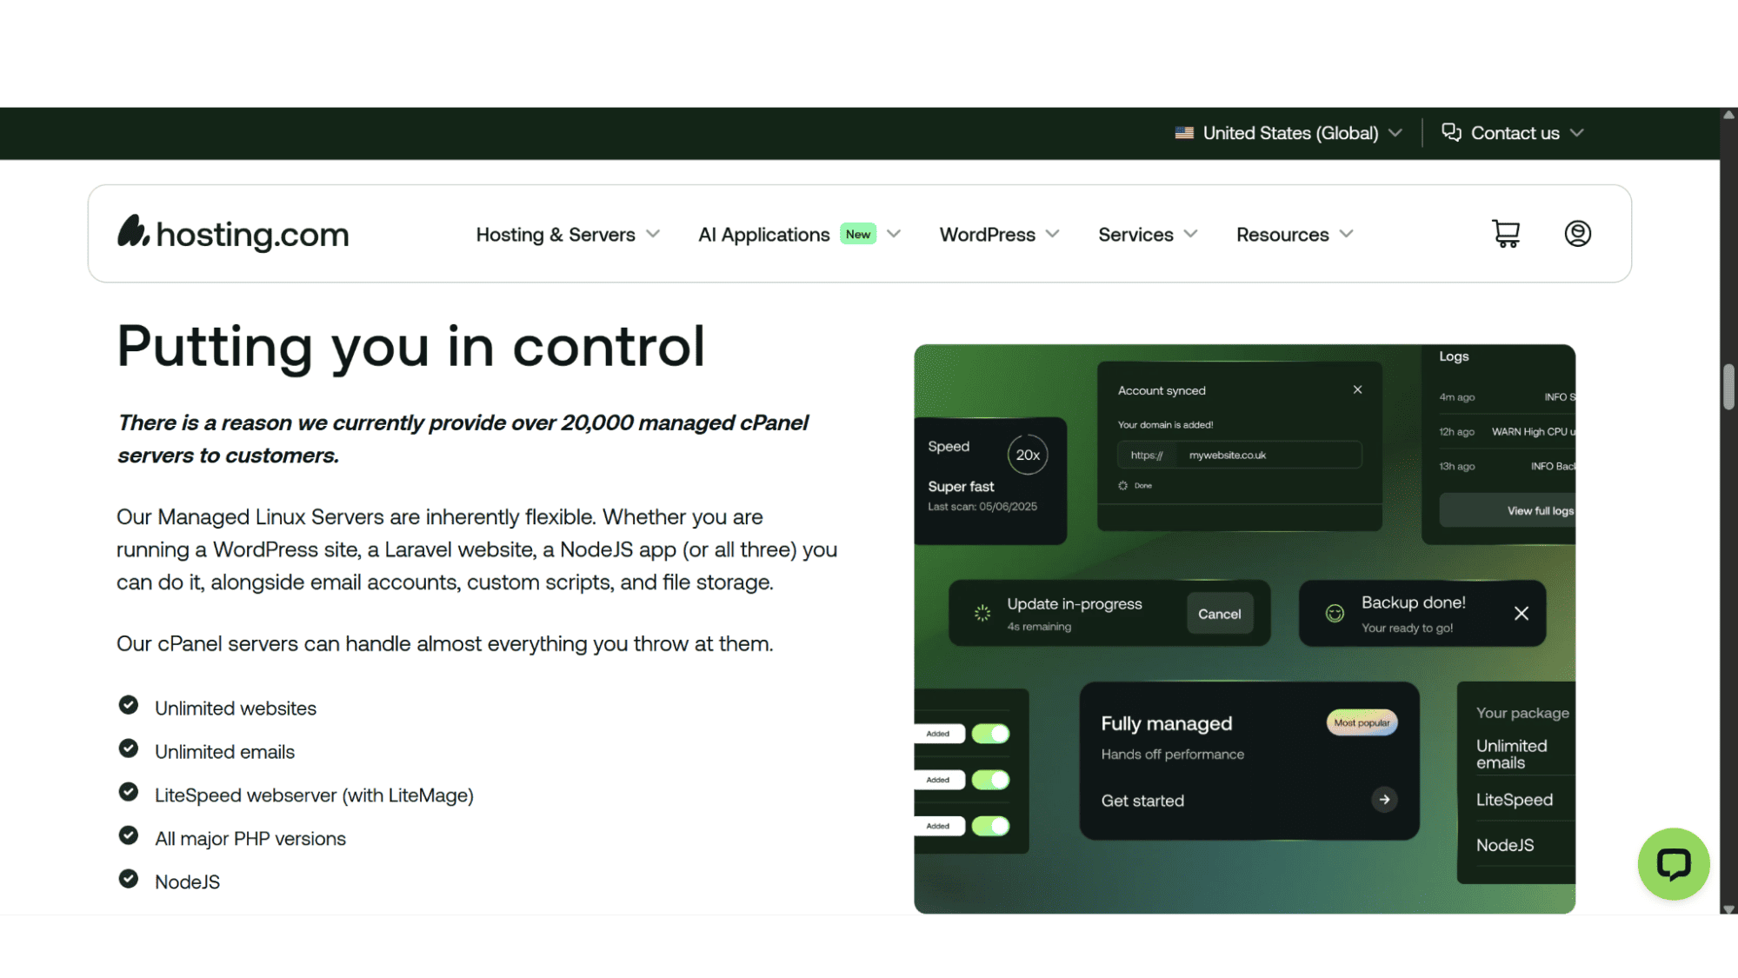
Task: Click the 'Unlimited websites' list text
Action: tap(236, 709)
